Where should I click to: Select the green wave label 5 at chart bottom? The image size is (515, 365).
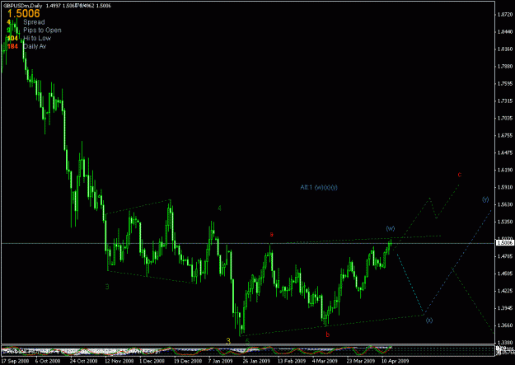(x=247, y=341)
